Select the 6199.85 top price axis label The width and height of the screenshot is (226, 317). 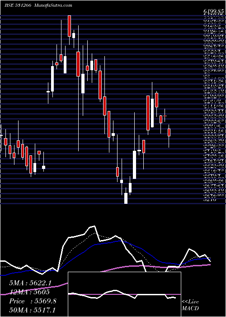(213, 12)
